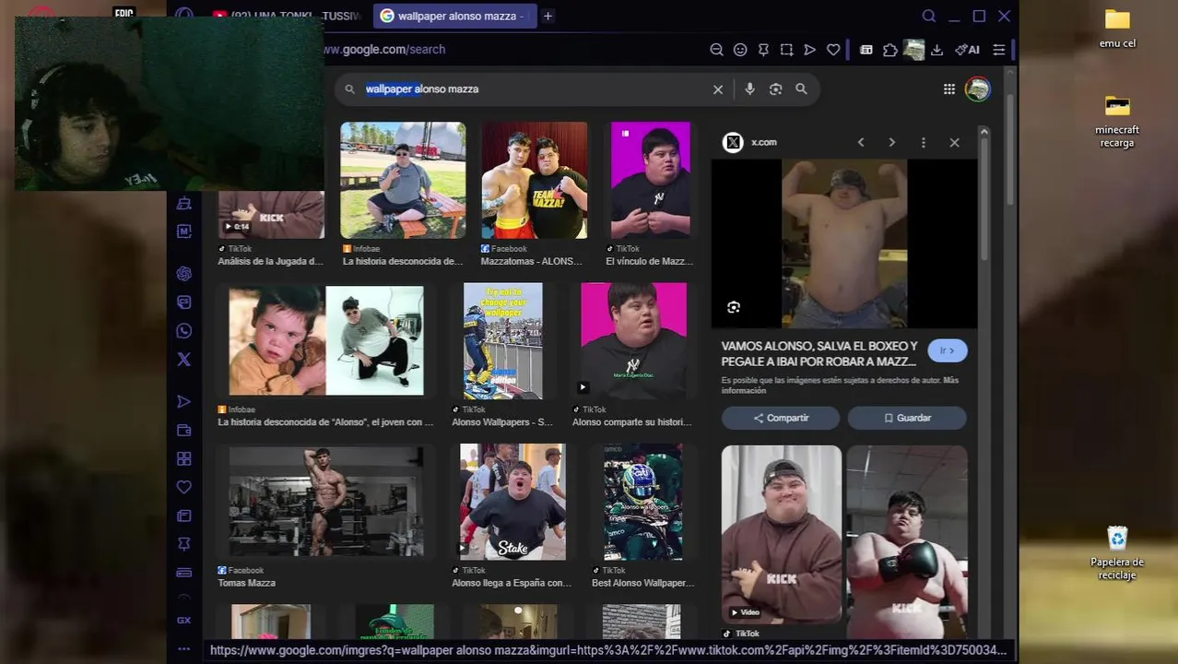The height and width of the screenshot is (664, 1178).
Task: Select the 'wallpaper alonso mazza' tab
Action: coord(455,16)
